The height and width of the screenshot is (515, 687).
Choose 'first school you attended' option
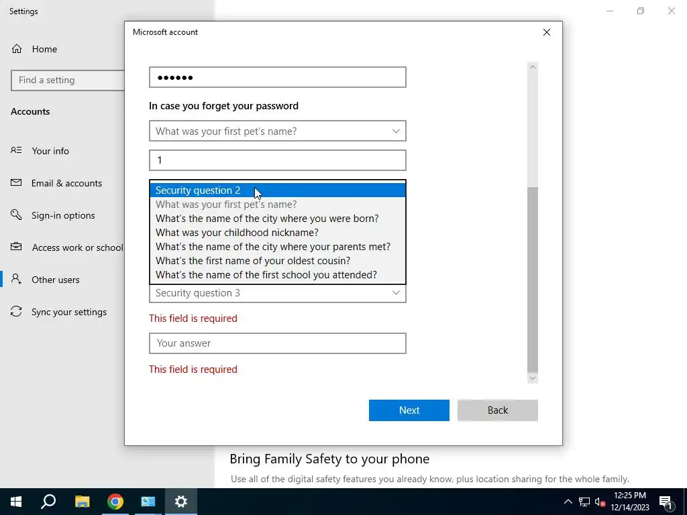[x=277, y=274]
